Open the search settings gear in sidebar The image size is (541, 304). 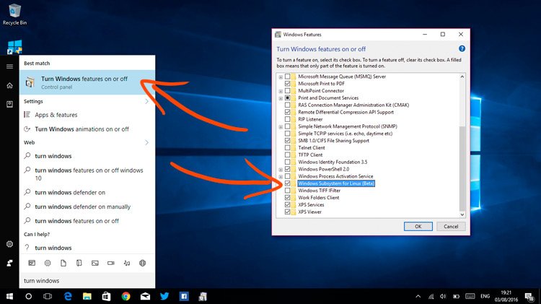coord(9,244)
